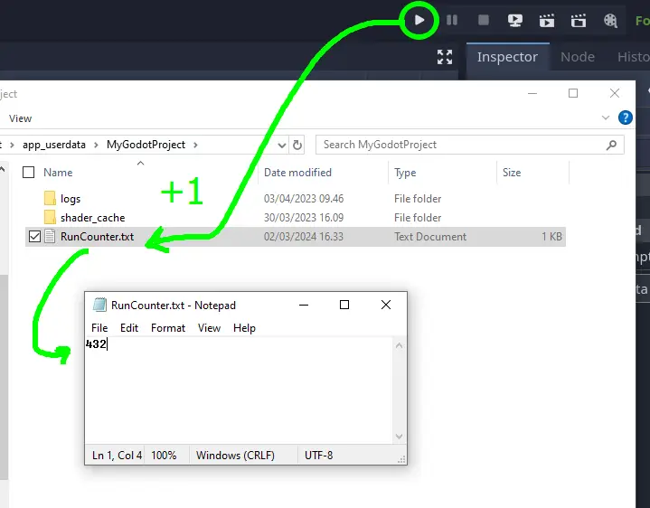Screen dimensions: 650x508
Task: Click date 03/04/2023 09.46 of logs
Action: click(304, 199)
